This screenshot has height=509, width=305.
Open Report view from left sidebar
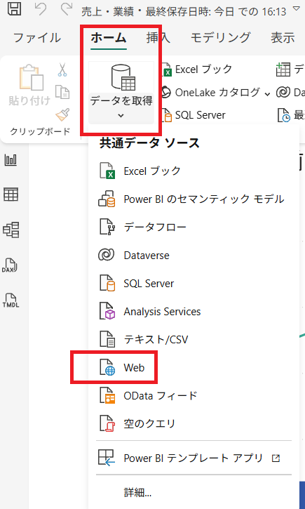click(11, 160)
